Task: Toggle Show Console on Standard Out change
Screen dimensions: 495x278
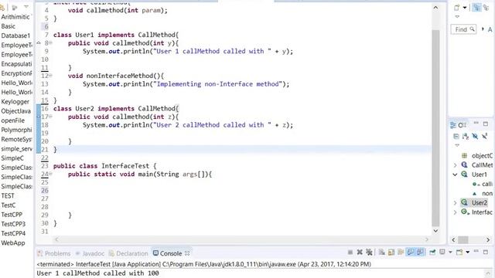Action: pos(410,253)
